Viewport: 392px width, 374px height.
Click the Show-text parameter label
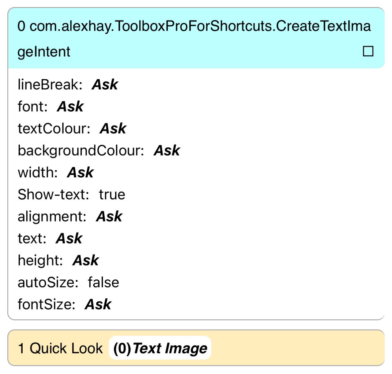pos(53,195)
